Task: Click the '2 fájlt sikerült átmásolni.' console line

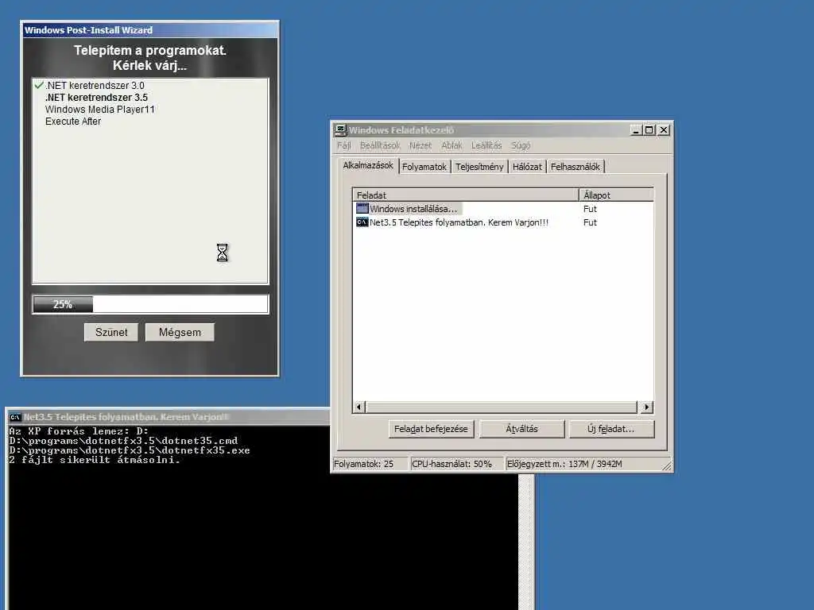Action: point(95,460)
